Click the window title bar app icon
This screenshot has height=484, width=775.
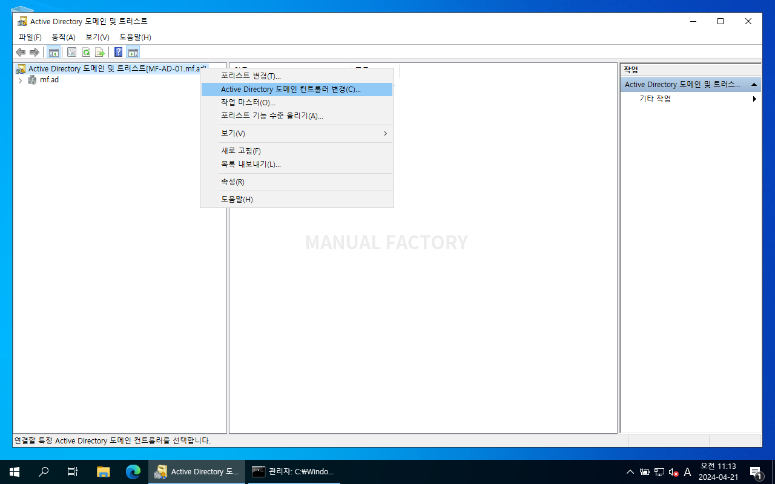22,21
